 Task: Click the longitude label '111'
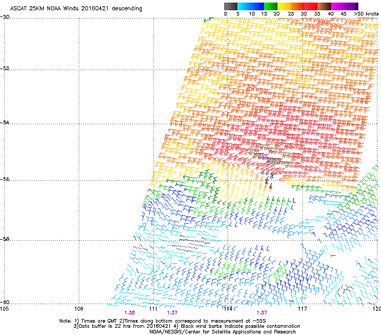[153, 309]
